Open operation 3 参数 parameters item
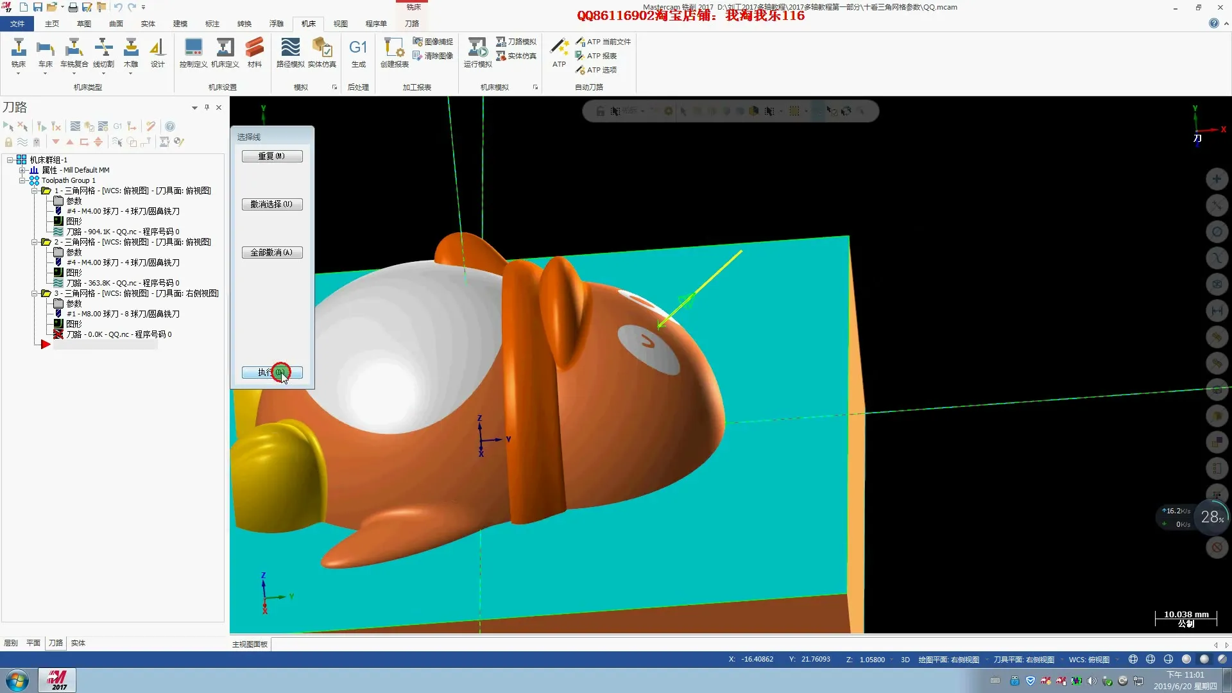 tap(74, 304)
